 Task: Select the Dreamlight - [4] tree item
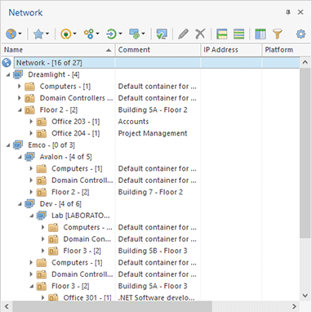(x=54, y=74)
